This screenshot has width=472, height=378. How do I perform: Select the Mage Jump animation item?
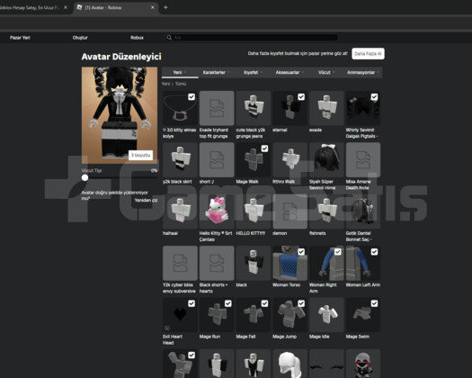[x=289, y=315]
